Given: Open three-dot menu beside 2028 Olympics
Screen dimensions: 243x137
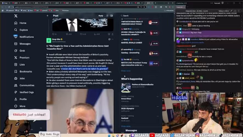Looking at the screenshot, I should coord(157,106).
